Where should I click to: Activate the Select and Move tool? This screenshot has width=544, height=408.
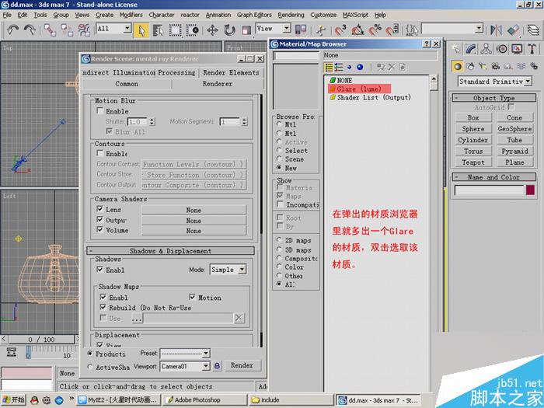212,30
